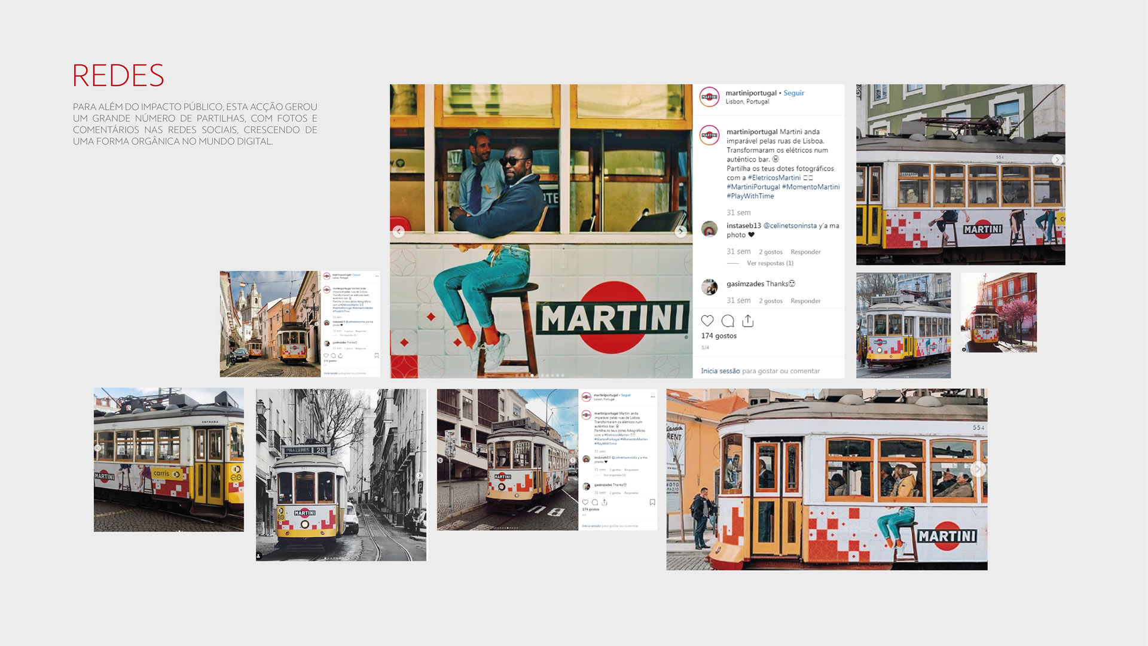Click 'Inicia sessão' link under large post
Image resolution: width=1148 pixels, height=646 pixels.
tap(720, 371)
